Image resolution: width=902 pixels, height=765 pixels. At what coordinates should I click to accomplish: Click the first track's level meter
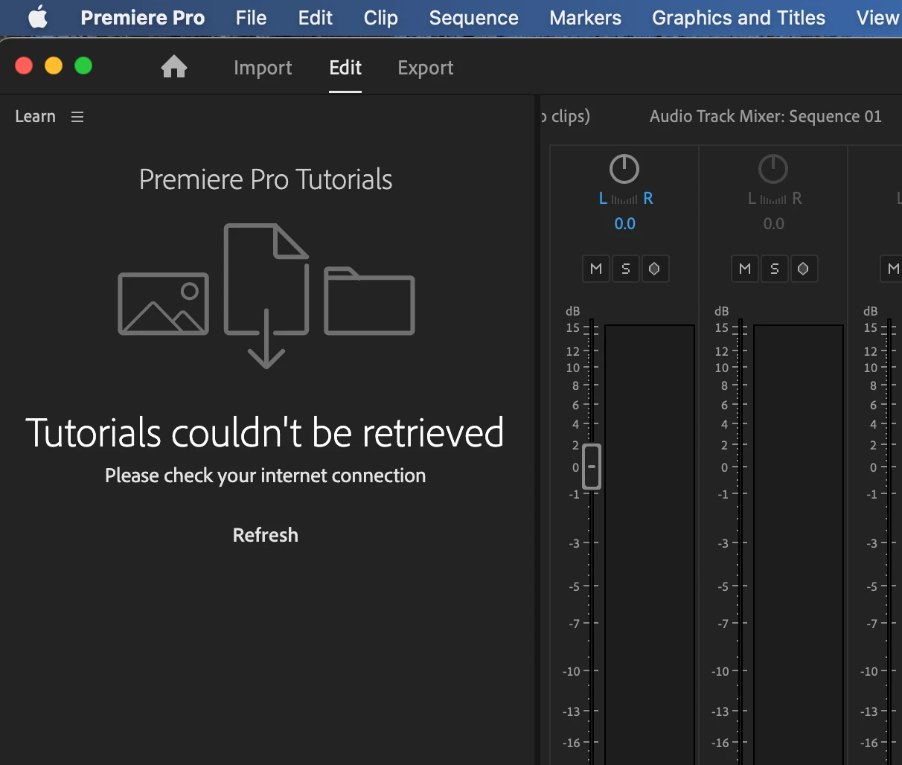point(649,545)
